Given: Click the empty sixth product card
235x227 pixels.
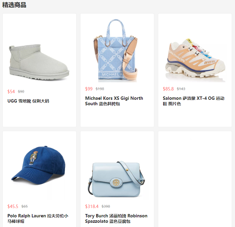Looking at the screenshot, I should click(x=195, y=179).
